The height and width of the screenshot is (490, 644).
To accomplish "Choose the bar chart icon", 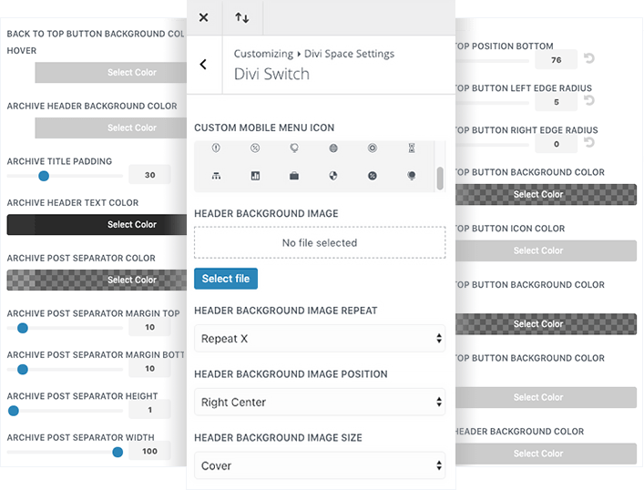I will [x=255, y=176].
